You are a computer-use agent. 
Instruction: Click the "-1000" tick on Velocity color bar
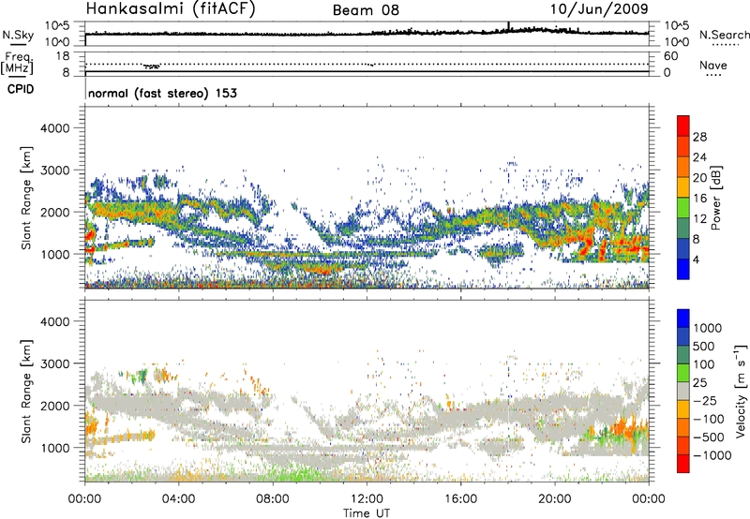point(712,455)
